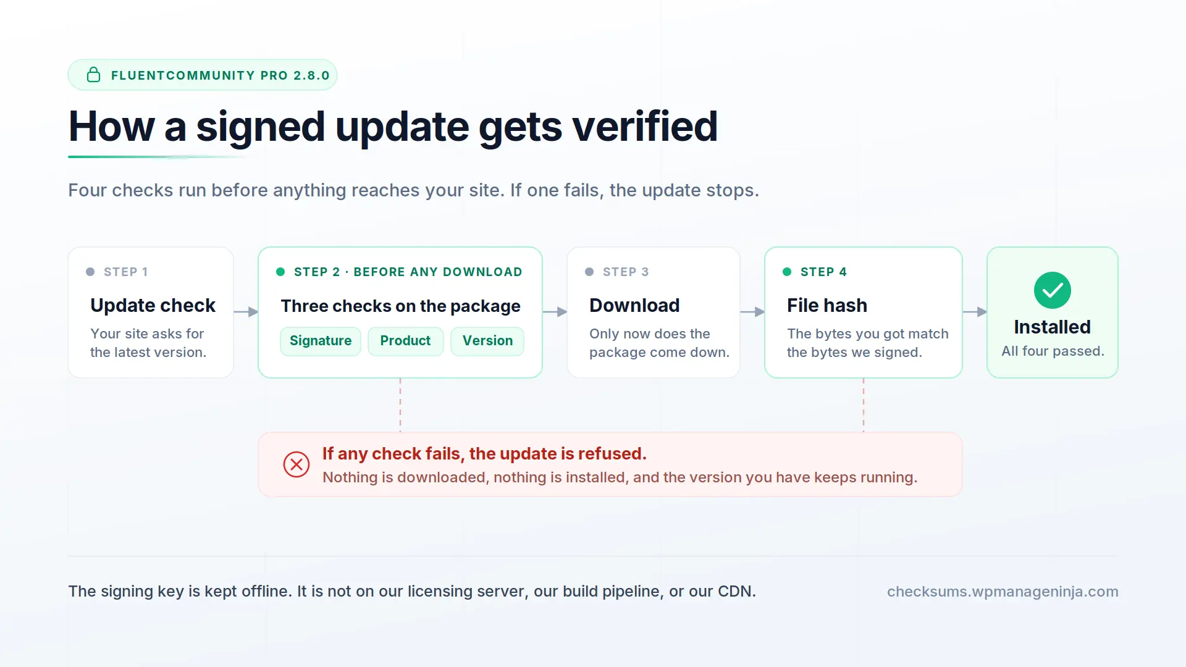Click the gray dot beside STEP 1

click(90, 272)
